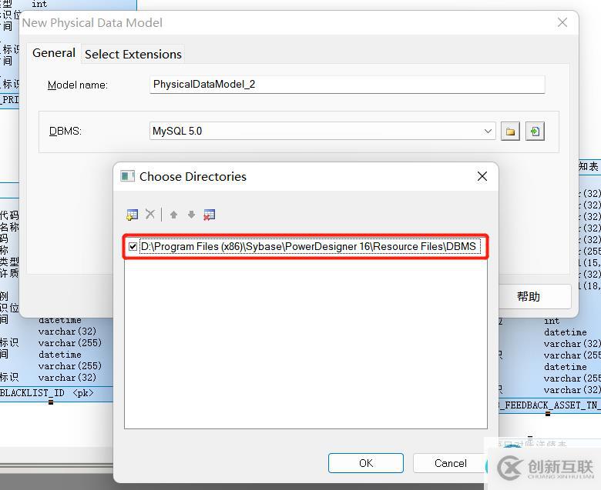Screen dimensions: 601x490
Task: Expand the MySQL 5.0 DBMS dropdown
Action: (488, 132)
